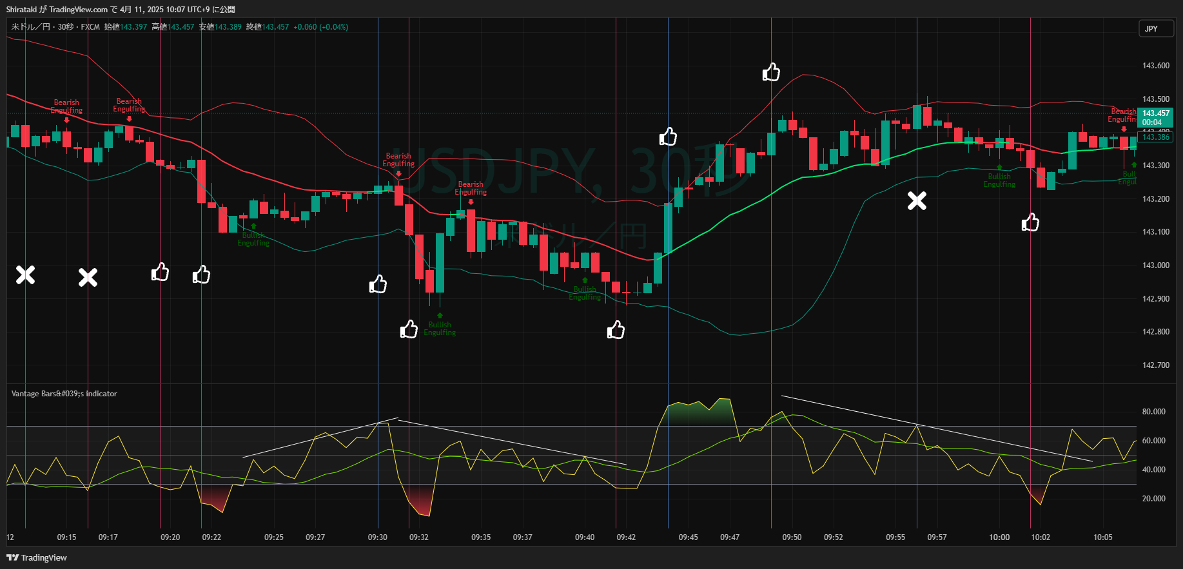Click the Bullish Engulfing label at 10:00

(x=999, y=180)
